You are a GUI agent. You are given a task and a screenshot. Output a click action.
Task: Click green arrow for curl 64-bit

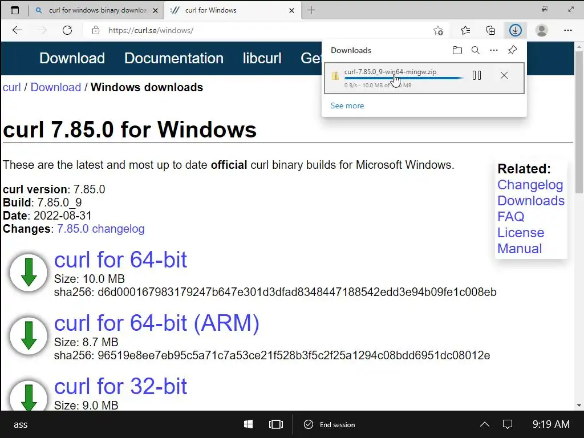[x=29, y=272]
